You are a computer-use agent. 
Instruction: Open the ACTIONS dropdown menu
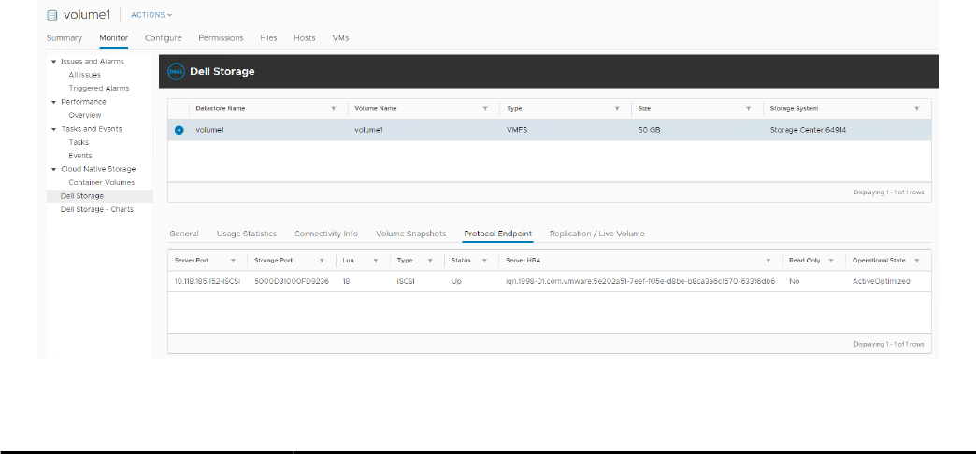(x=151, y=15)
